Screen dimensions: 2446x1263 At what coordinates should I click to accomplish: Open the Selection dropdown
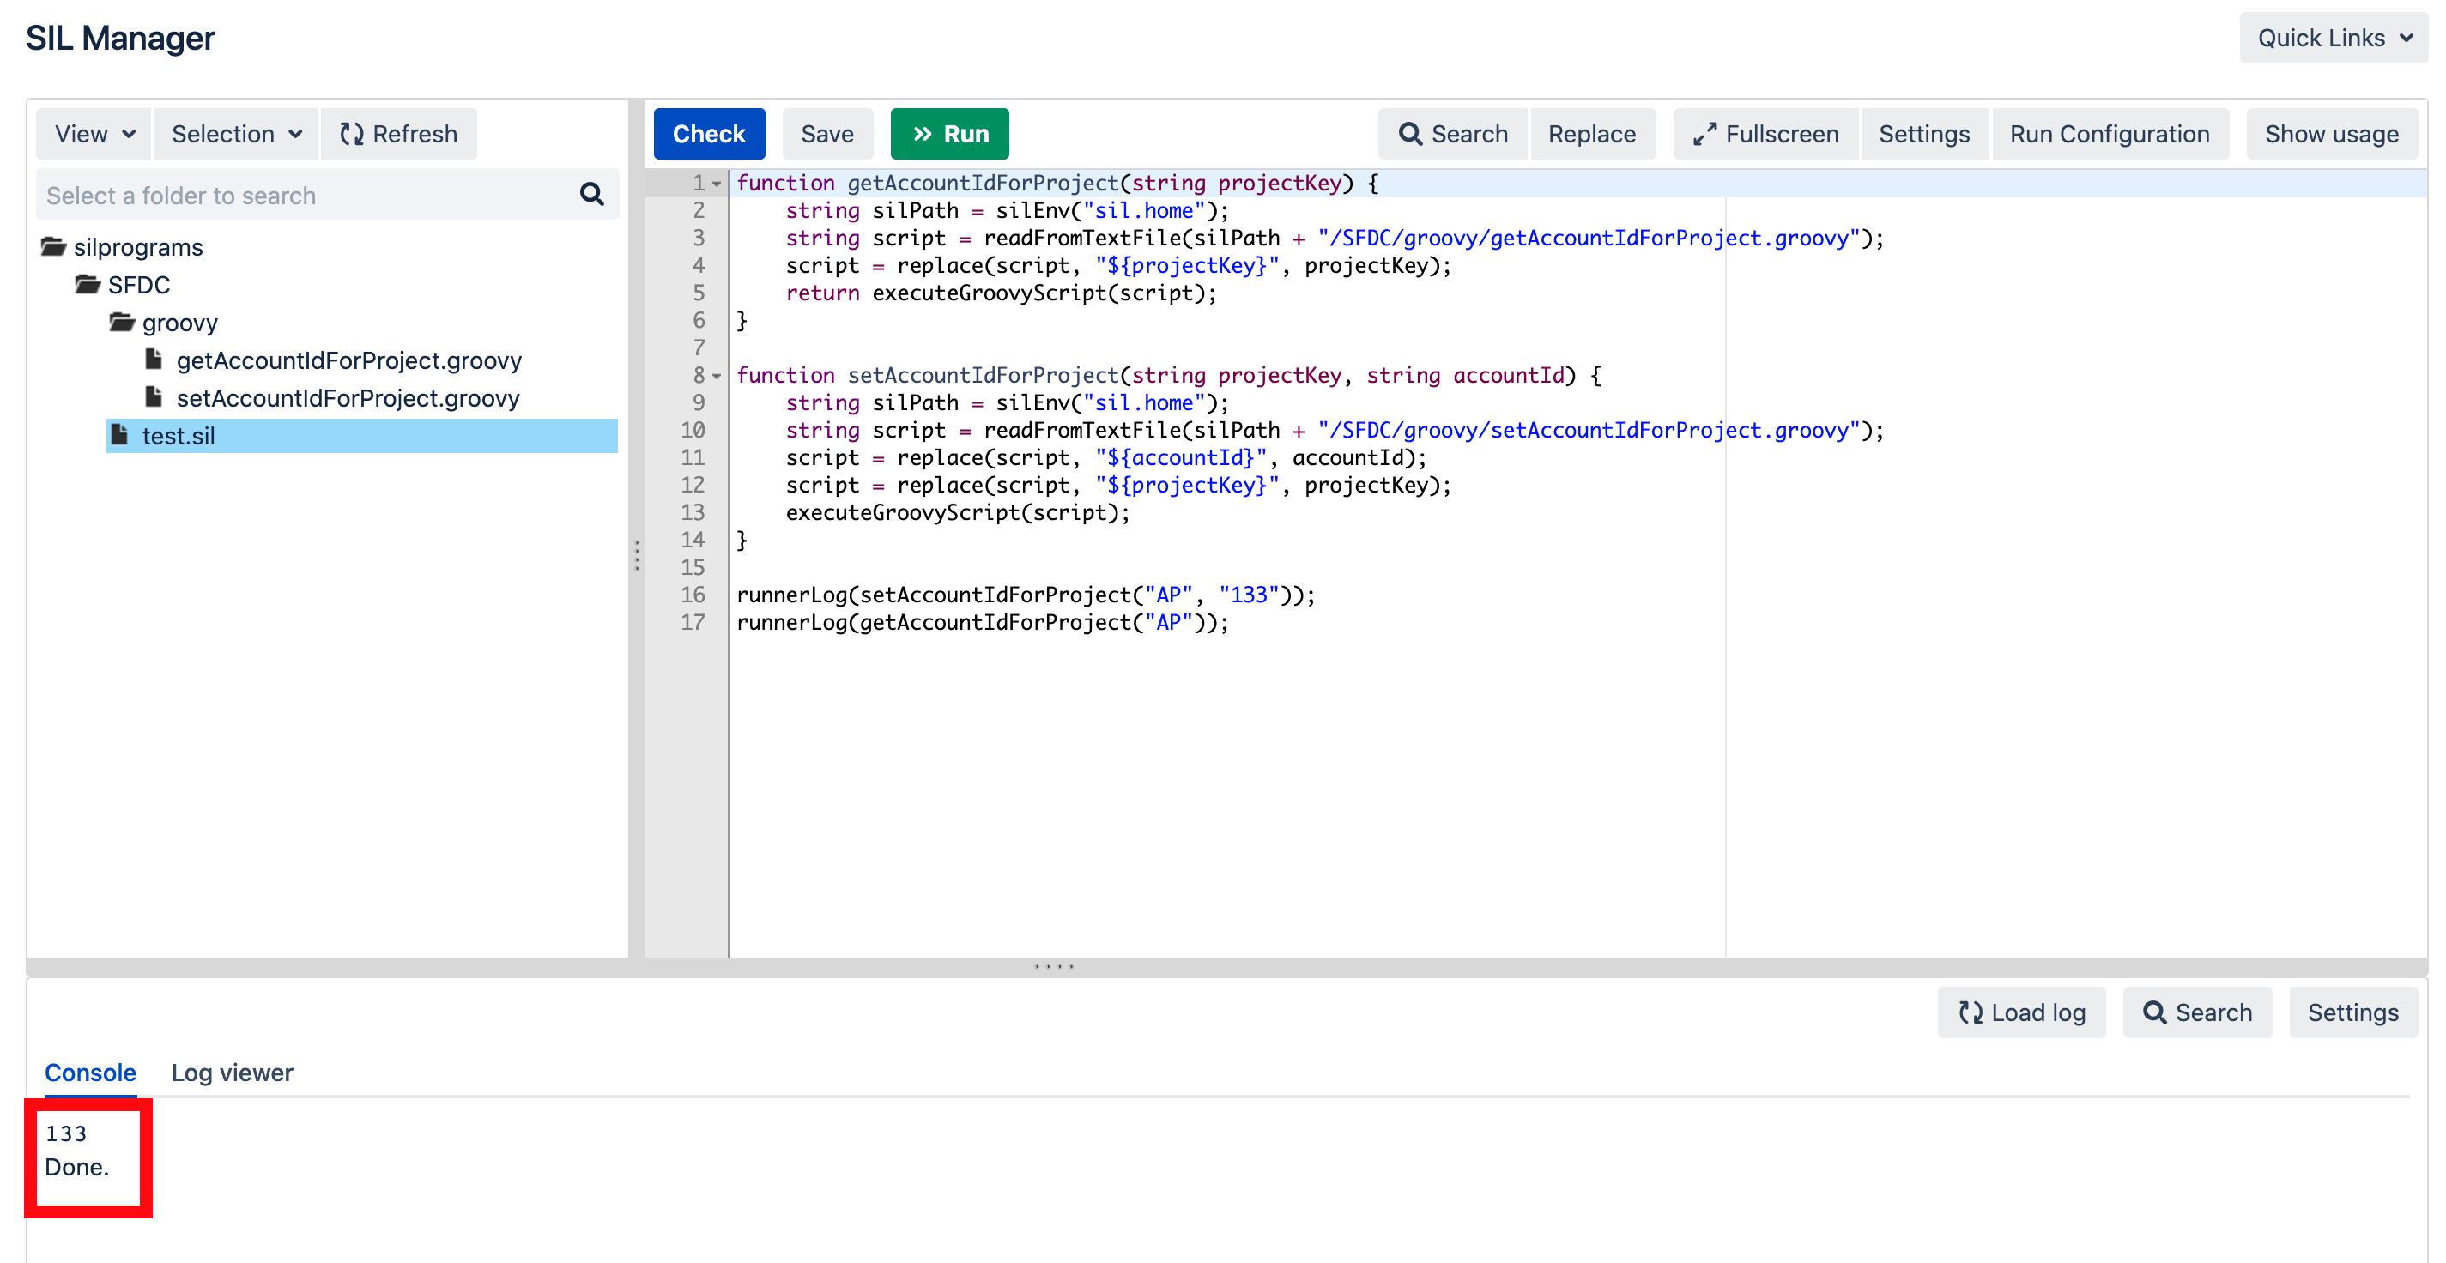point(236,134)
